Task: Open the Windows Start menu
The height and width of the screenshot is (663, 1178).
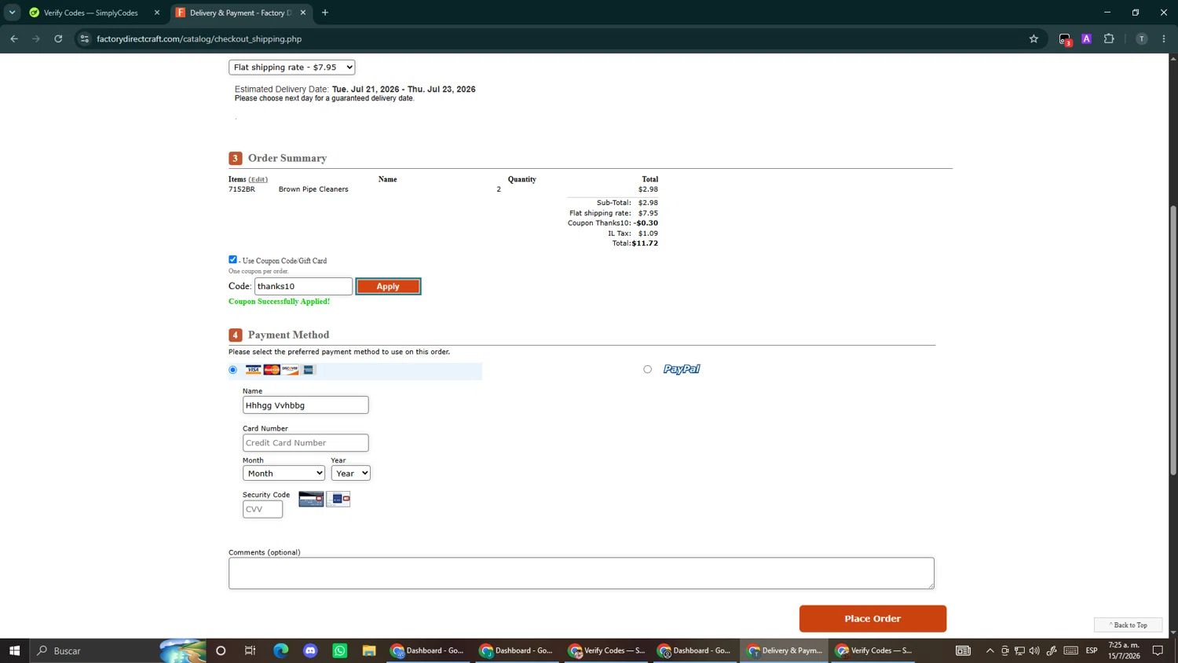Action: click(14, 650)
